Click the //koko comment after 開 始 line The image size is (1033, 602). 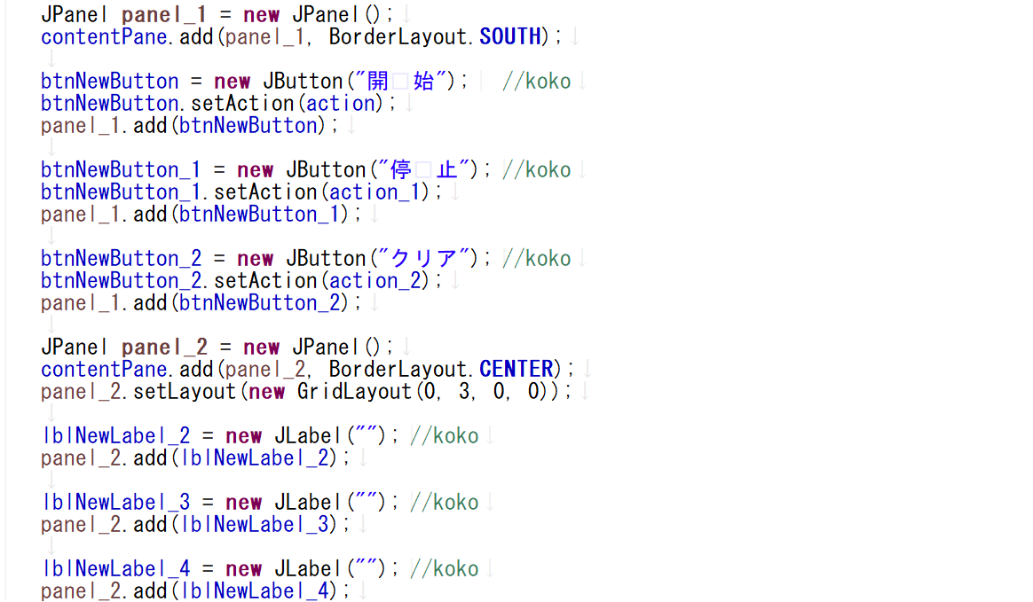(x=536, y=81)
